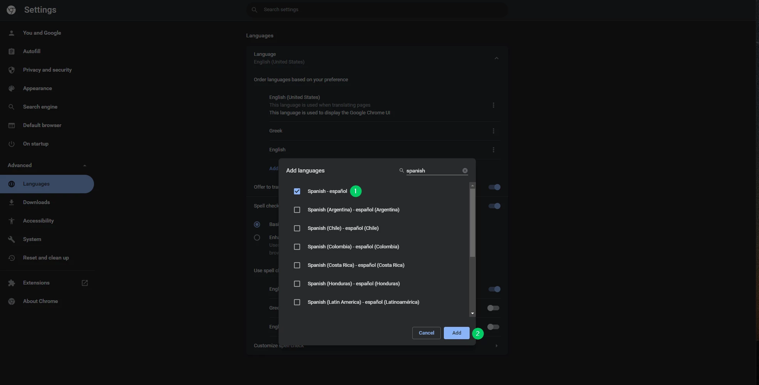This screenshot has height=385, width=759.
Task: Click the Search settings input field
Action: coord(377,10)
